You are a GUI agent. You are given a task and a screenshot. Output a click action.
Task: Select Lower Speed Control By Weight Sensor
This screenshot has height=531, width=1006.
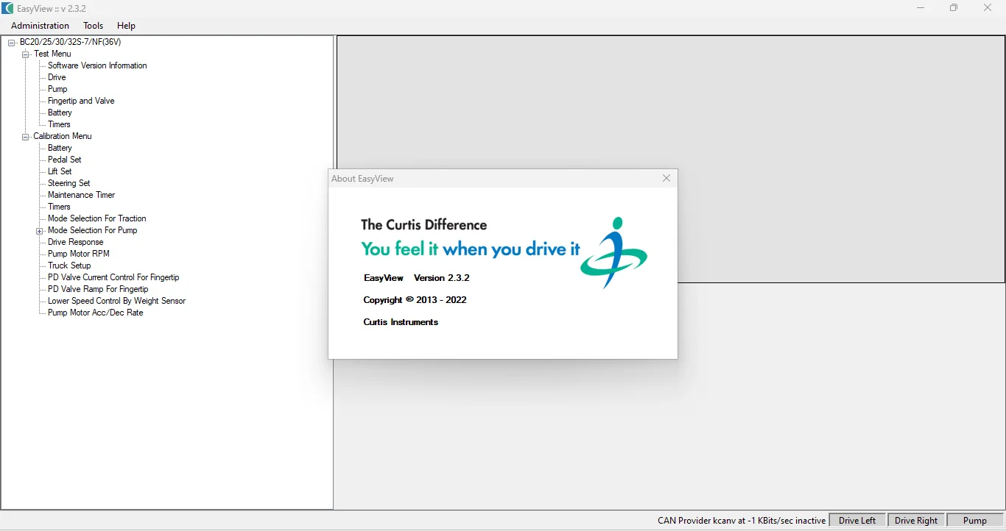tap(116, 301)
